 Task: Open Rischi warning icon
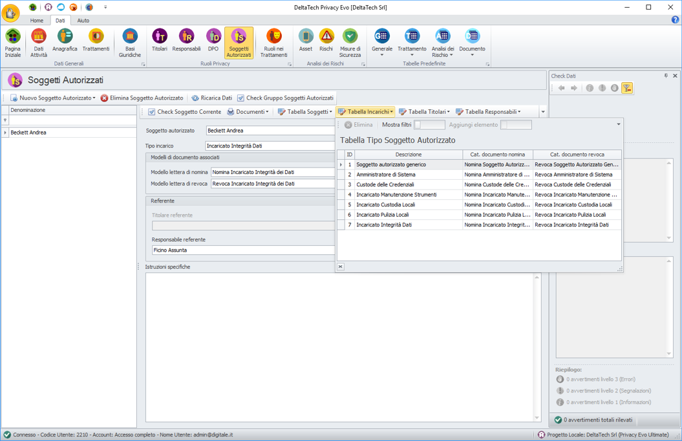coord(326,41)
